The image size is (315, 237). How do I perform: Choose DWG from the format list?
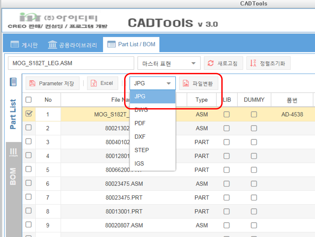[153, 110]
